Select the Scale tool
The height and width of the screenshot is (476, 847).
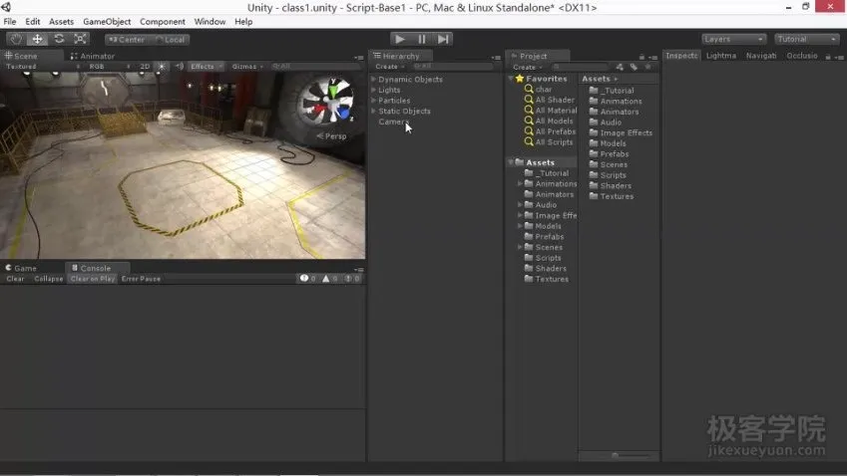(x=81, y=39)
